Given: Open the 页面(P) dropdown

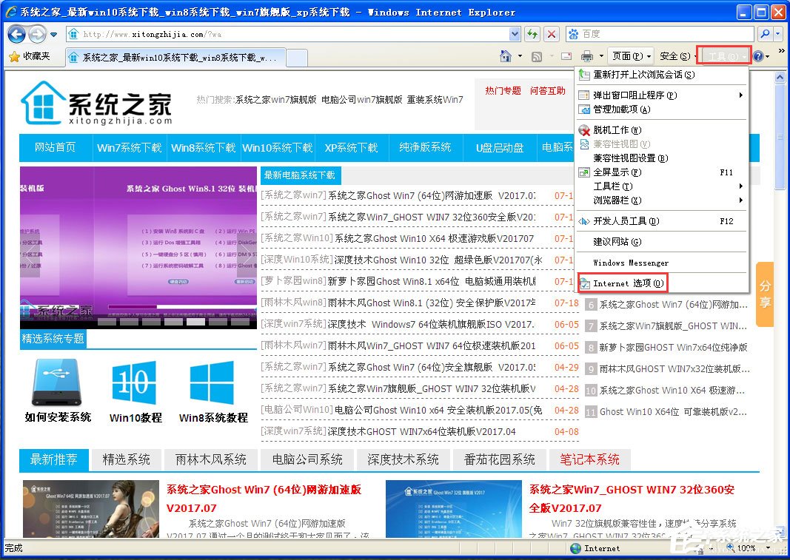Looking at the screenshot, I should coord(630,55).
